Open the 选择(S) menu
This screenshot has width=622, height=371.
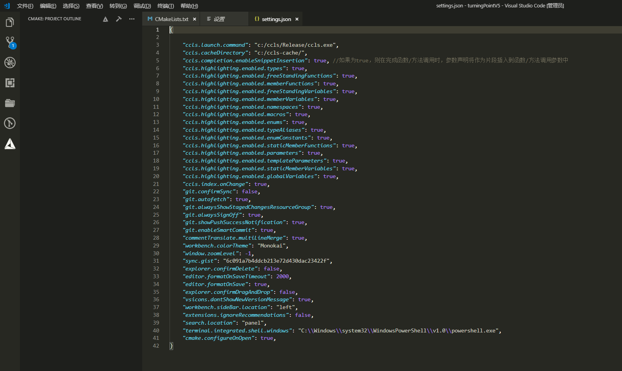(71, 6)
